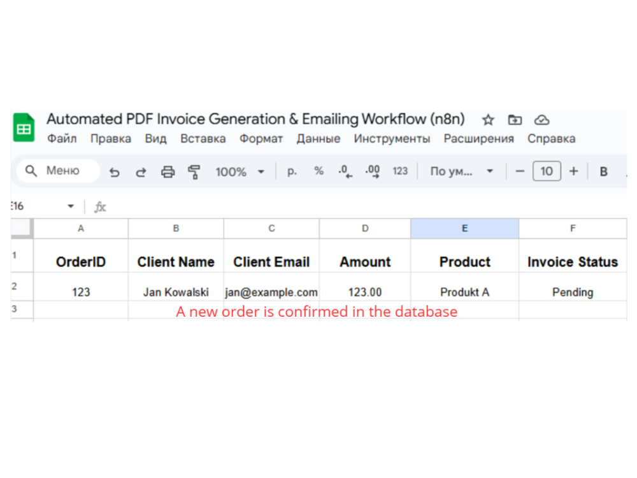Increase decimal places
Viewport: 637px width, 478px height.
click(373, 171)
